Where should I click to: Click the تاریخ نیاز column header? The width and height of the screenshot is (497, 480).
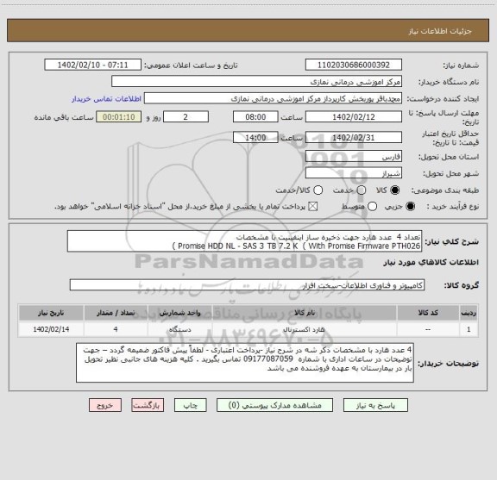pos(51,313)
